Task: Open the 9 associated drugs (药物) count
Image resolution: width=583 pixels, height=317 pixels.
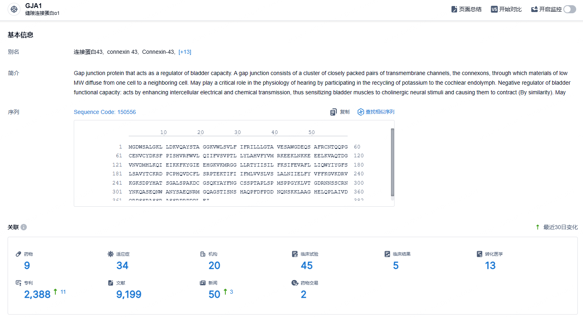Action: 27,265
